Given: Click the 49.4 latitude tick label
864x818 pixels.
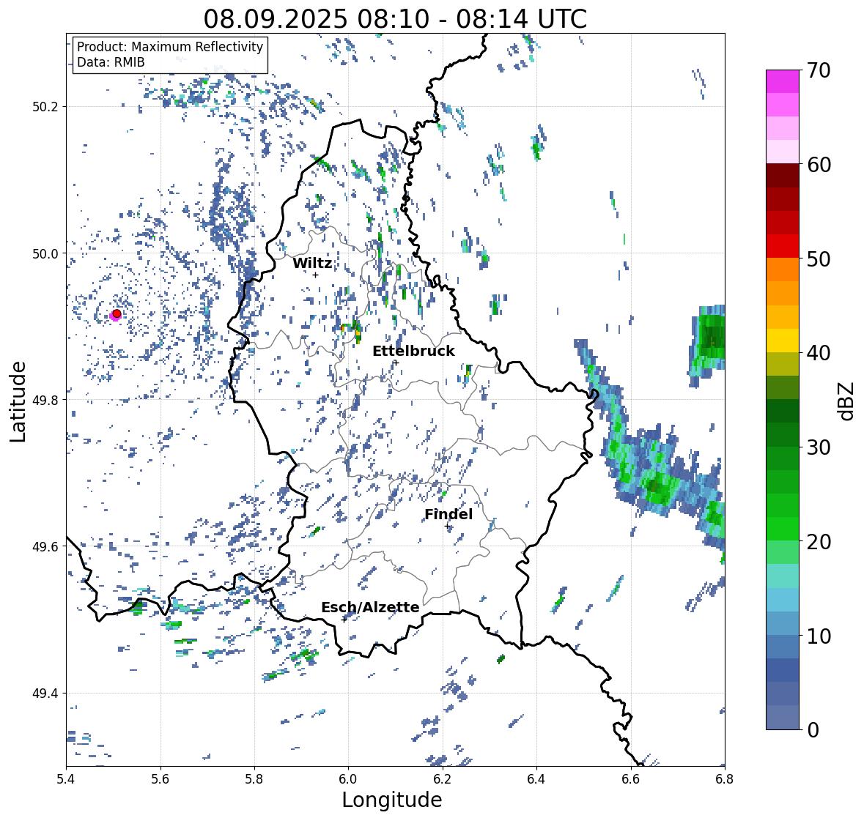Looking at the screenshot, I should [x=45, y=693].
